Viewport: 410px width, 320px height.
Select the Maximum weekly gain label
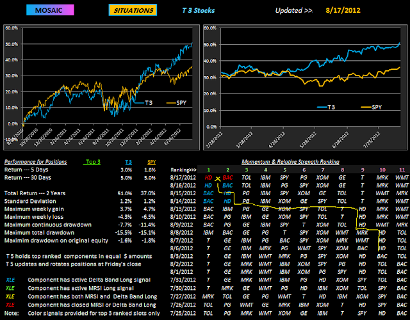(34, 209)
